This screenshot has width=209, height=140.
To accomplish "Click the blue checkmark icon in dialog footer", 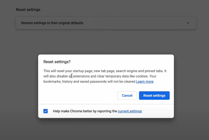I will coord(46,111).
